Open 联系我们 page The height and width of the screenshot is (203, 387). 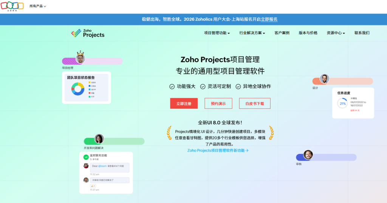[362, 33]
